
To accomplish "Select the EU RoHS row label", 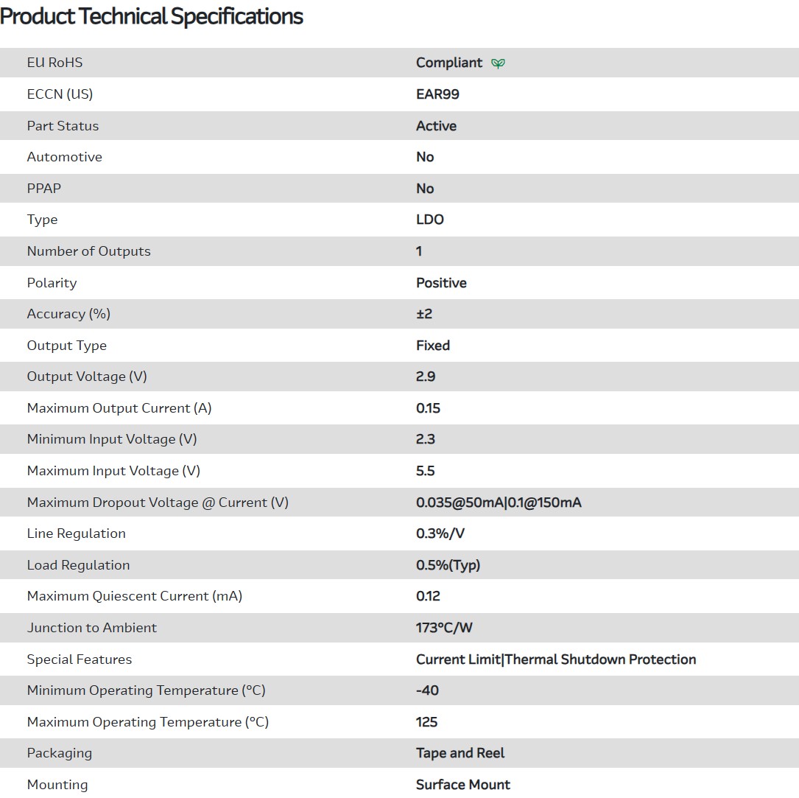I will (x=54, y=63).
